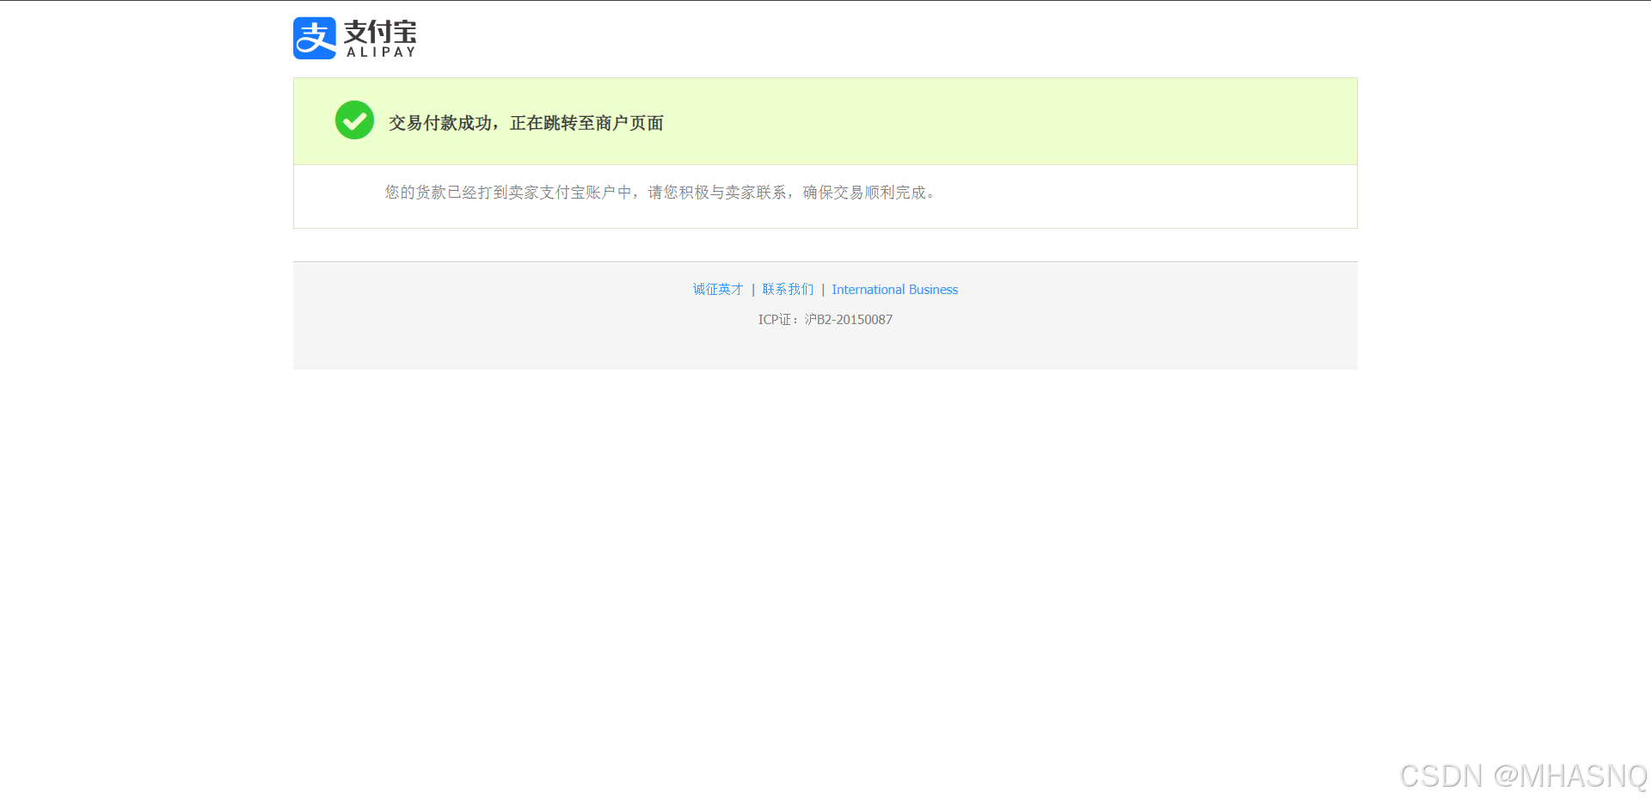Click the ICP证 沪B2-20150087 text
This screenshot has width=1651, height=803.
pos(825,320)
